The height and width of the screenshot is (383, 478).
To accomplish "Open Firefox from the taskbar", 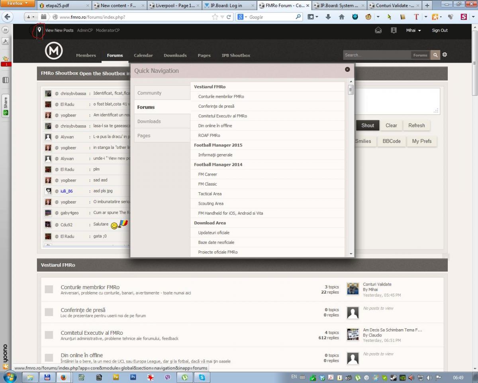I will 64,377.
